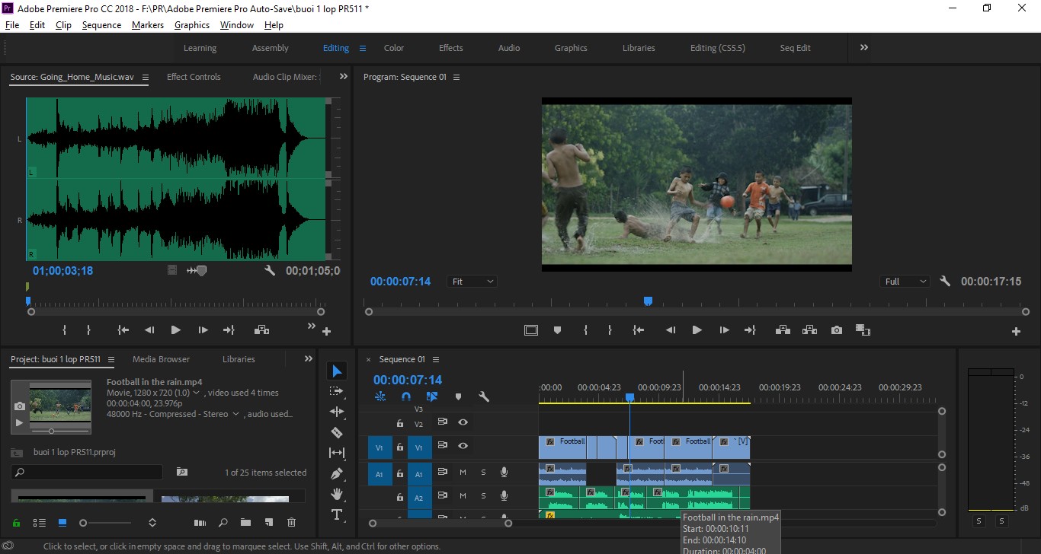1041x554 pixels.
Task: Toggle V2 track output eye icon
Action: [x=463, y=422]
